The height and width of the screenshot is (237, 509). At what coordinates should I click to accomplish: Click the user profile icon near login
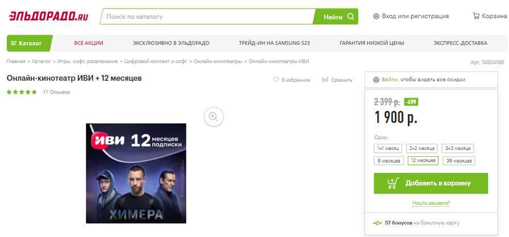[x=376, y=16]
